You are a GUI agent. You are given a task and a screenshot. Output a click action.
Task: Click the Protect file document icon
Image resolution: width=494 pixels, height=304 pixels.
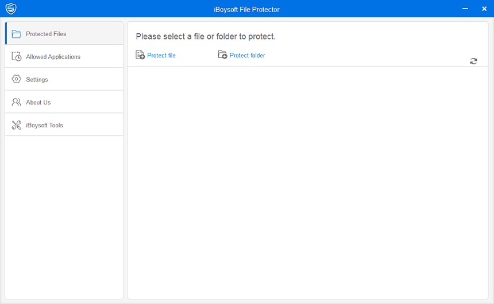(140, 55)
